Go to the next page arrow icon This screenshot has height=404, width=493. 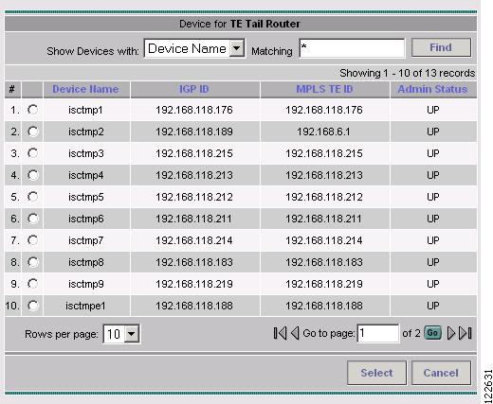point(451,333)
